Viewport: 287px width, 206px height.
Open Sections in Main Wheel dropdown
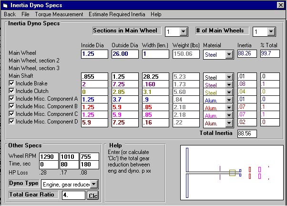pyautogui.click(x=183, y=31)
